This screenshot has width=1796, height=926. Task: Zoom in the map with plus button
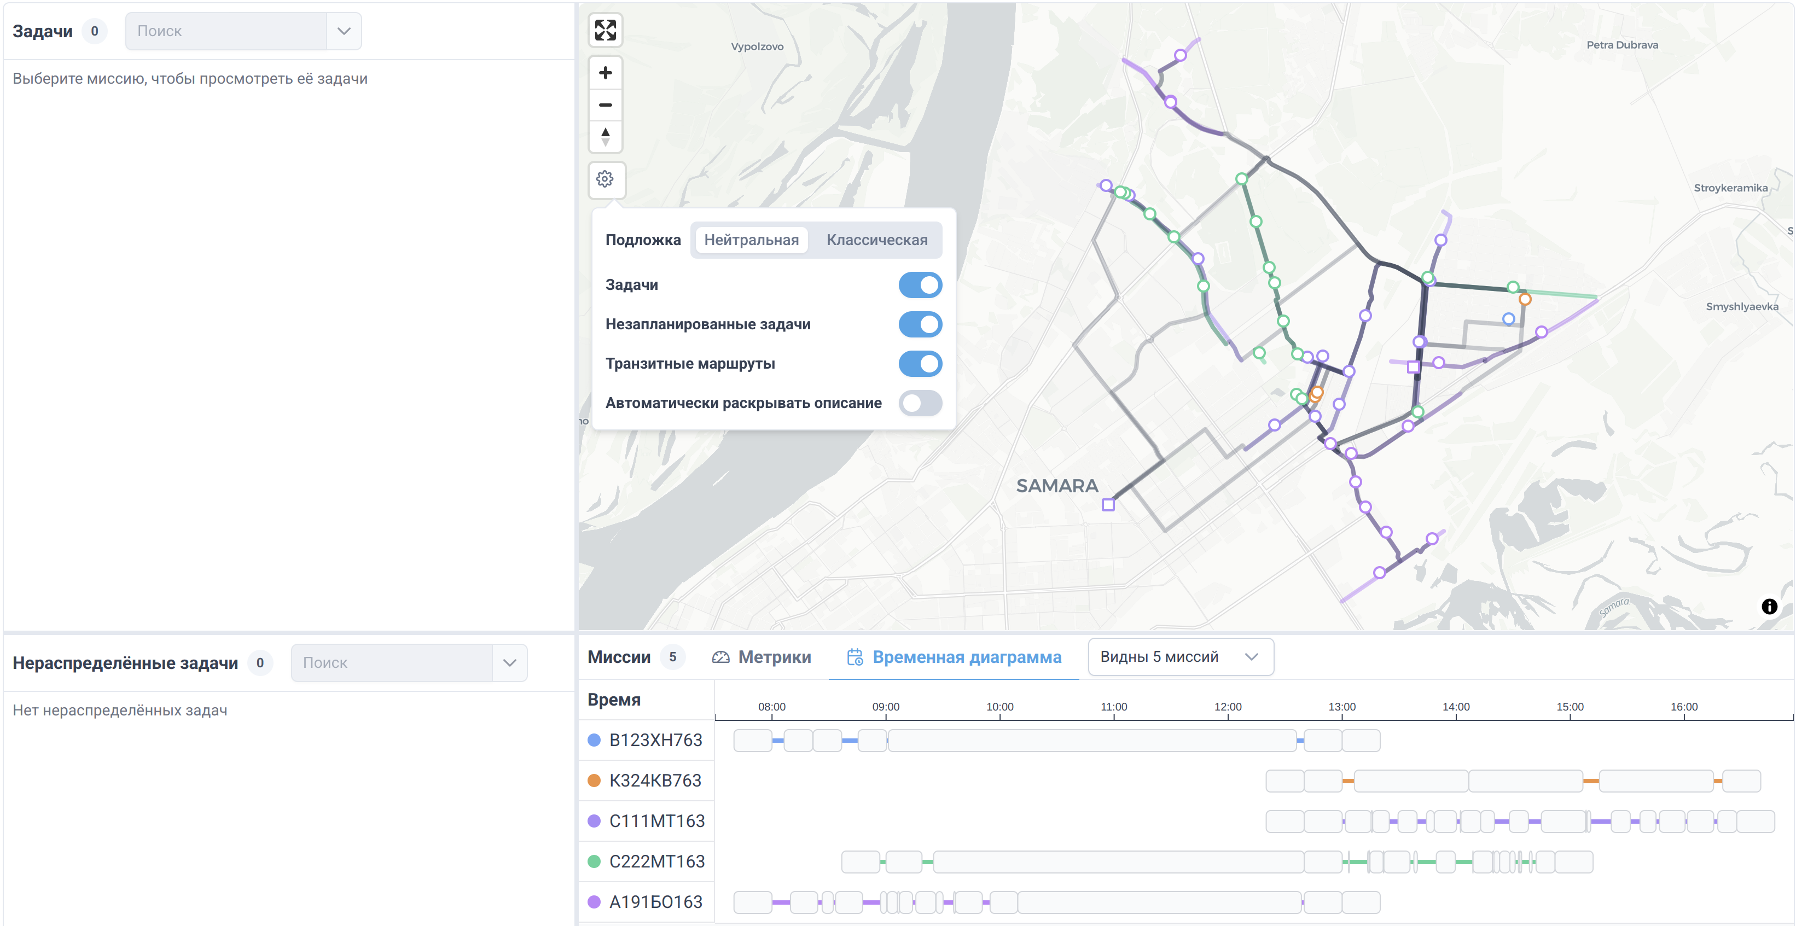click(605, 73)
